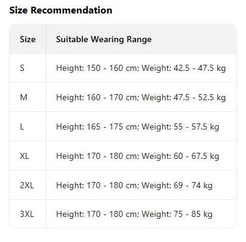The height and width of the screenshot is (242, 246).
Task: Select the 3XL size cell
Action: click(x=27, y=214)
